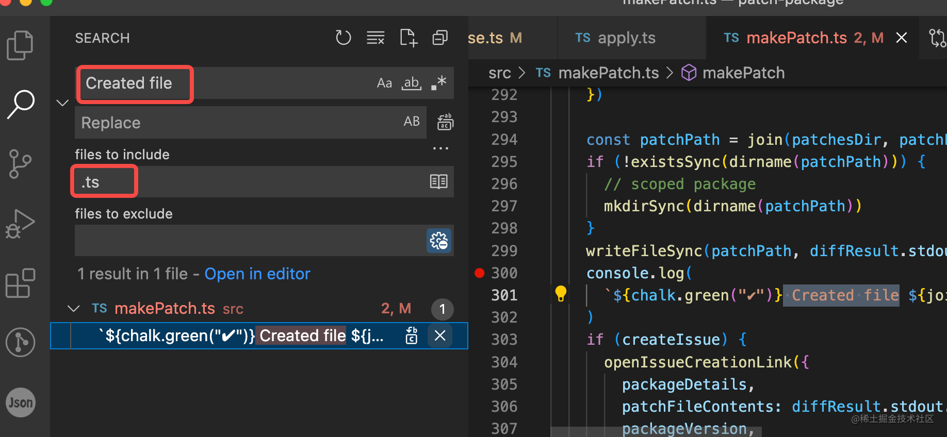Viewport: 947px width, 437px height.
Task: Open the Extensions view
Action: click(x=20, y=283)
